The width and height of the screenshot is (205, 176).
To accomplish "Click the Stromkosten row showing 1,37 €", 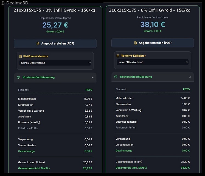I will pyautogui.click(x=55, y=105).
